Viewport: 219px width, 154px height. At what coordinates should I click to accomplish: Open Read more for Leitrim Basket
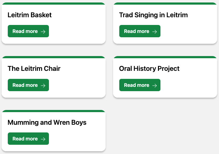point(28,31)
